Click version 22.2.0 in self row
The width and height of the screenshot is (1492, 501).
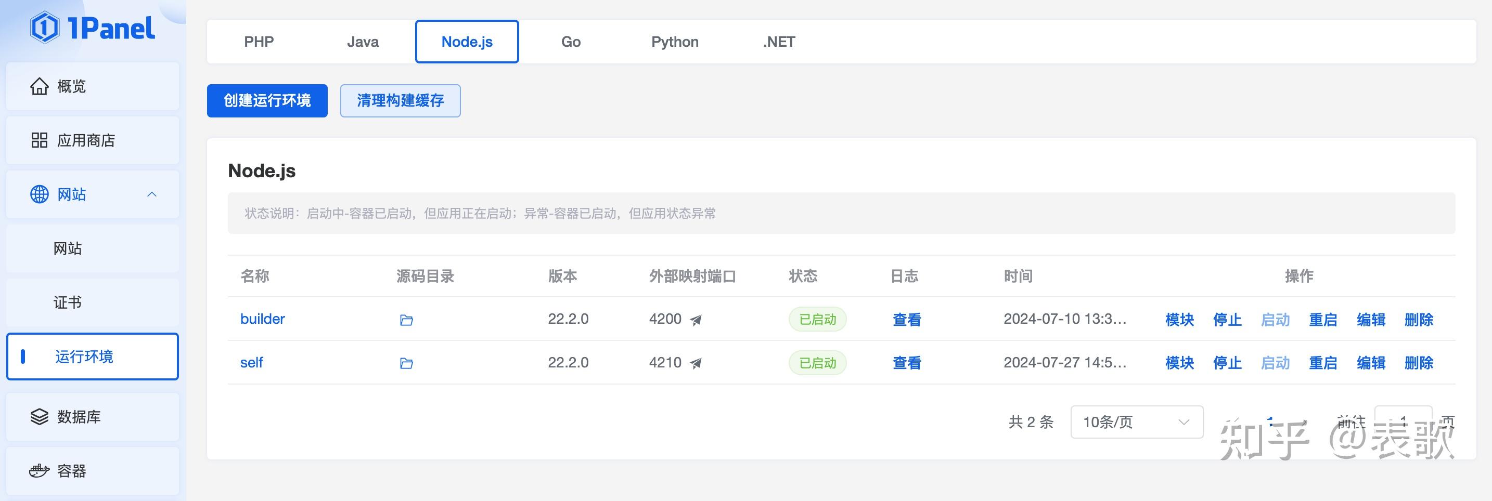pyautogui.click(x=568, y=363)
